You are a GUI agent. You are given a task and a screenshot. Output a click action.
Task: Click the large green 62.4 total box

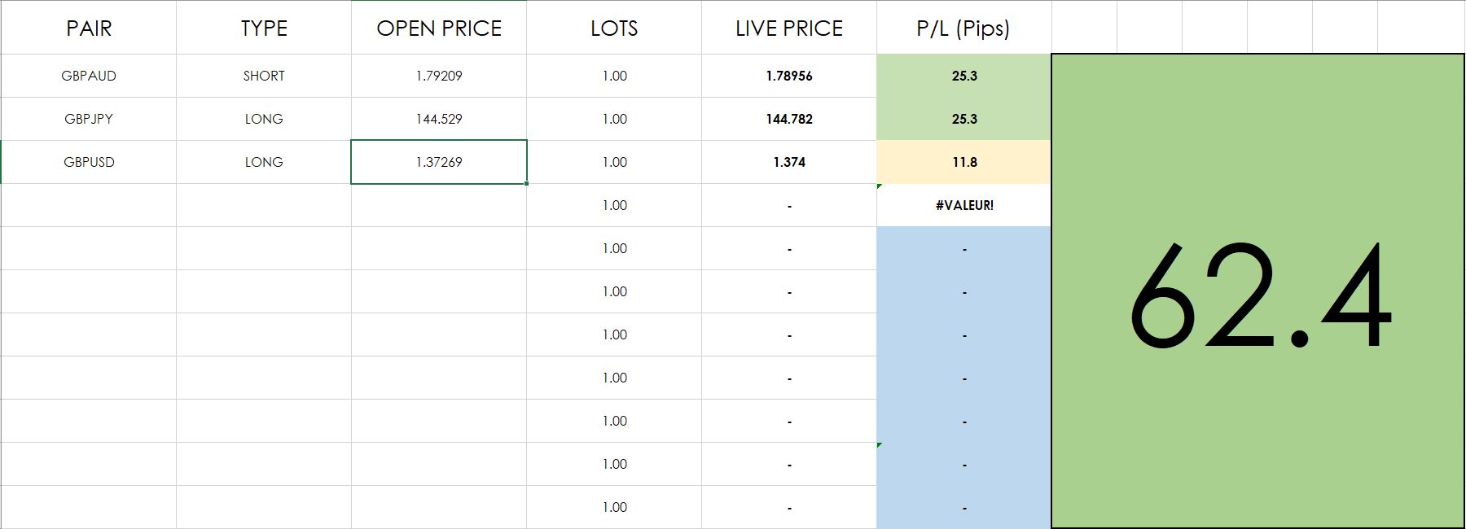pos(1258,291)
